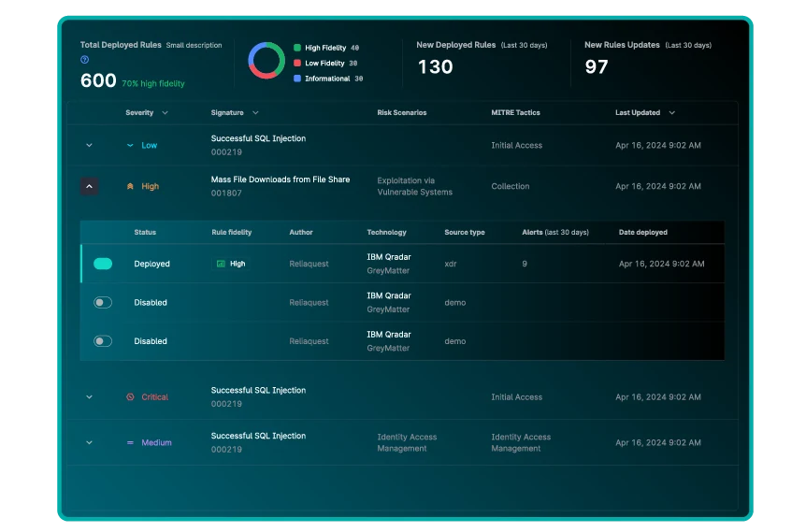Click the High severity orange icon

130,186
